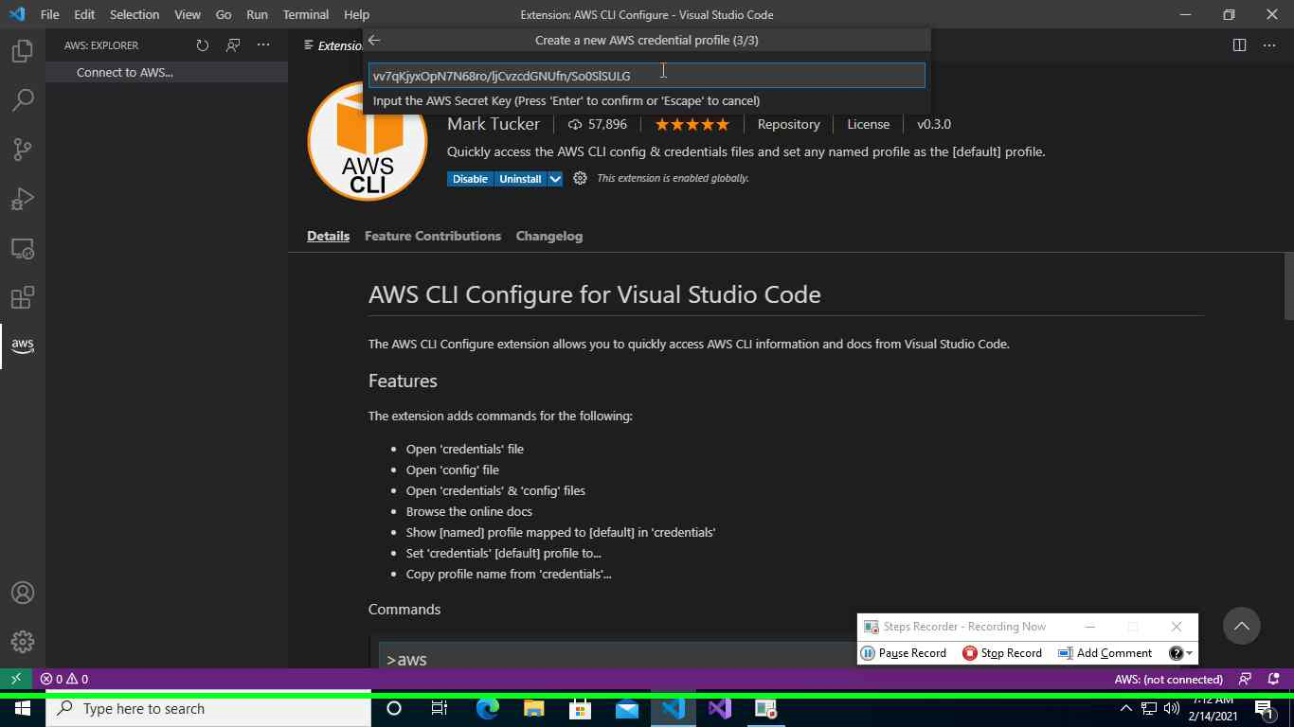Open Steps Recorder help dropdown
1294x727 pixels.
tap(1180, 653)
